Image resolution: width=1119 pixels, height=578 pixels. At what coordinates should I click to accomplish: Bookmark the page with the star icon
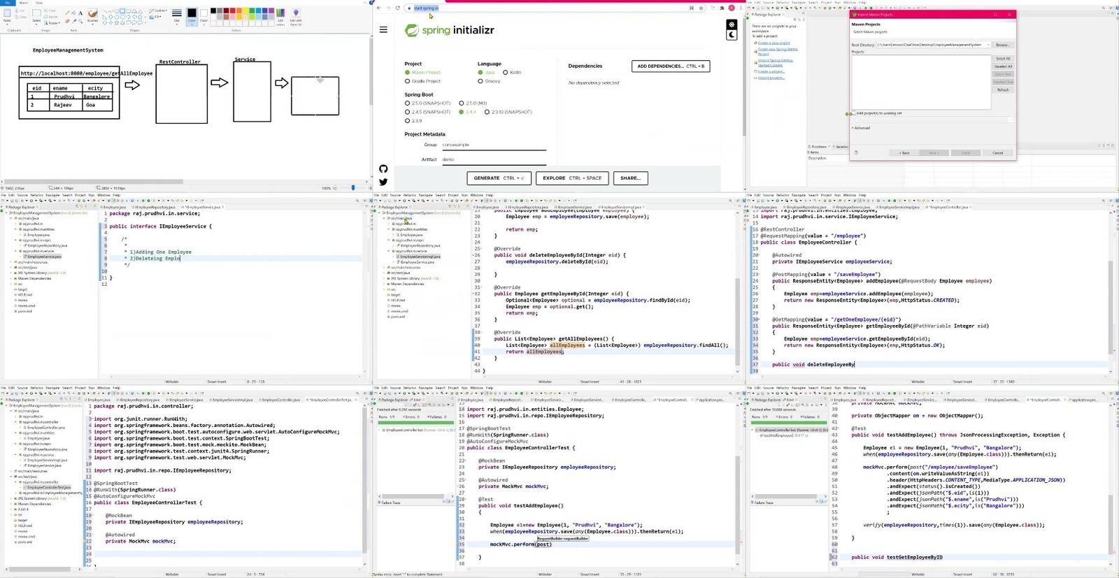(701, 8)
